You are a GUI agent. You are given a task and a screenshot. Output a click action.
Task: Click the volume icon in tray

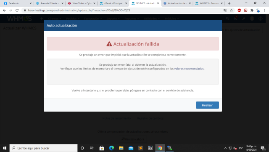235,148
